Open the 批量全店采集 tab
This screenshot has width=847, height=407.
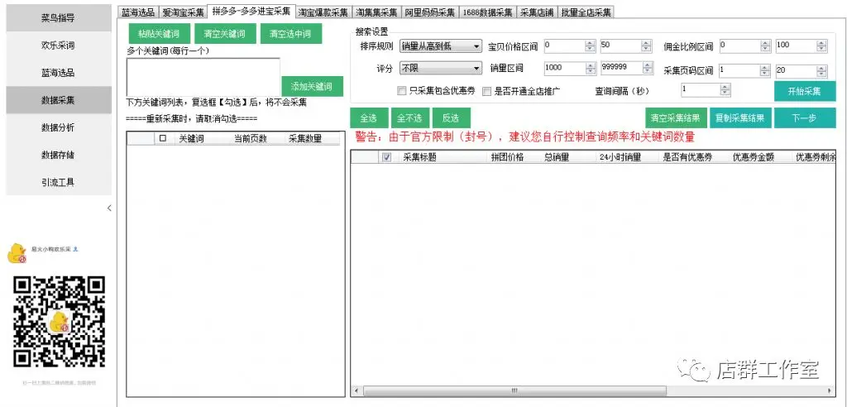click(586, 12)
